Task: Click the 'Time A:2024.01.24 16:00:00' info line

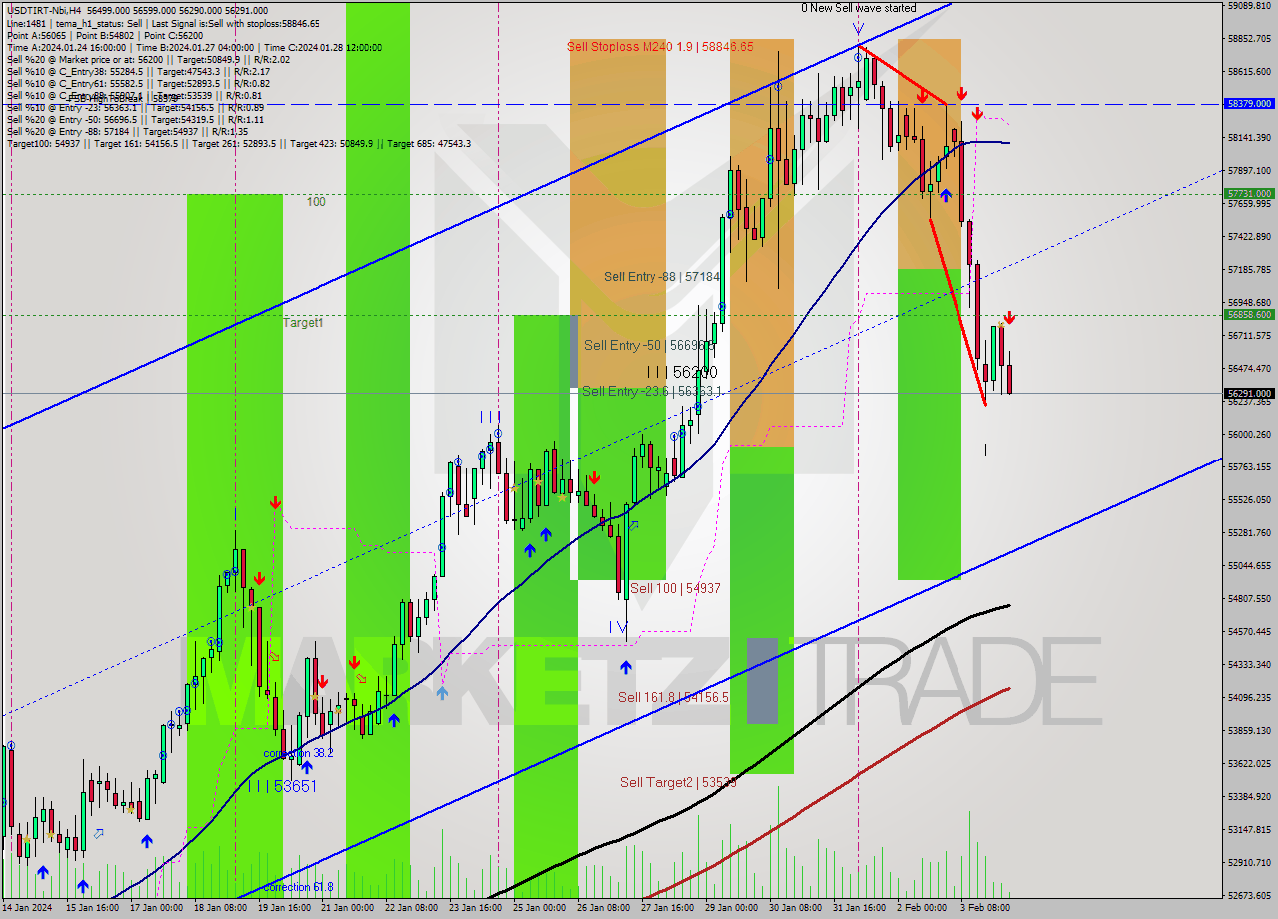Action: click(x=194, y=47)
